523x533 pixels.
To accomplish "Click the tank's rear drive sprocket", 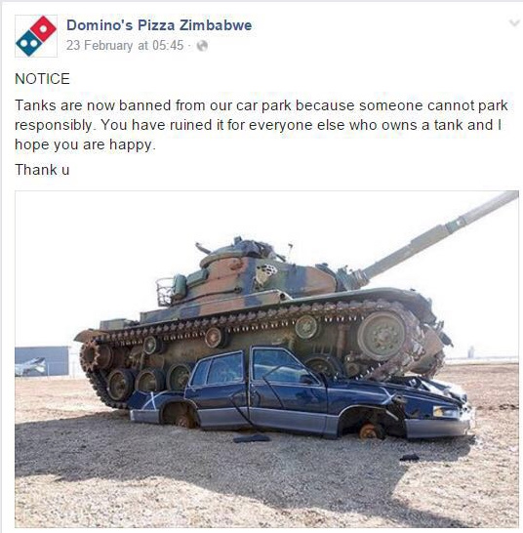I will click(x=90, y=356).
